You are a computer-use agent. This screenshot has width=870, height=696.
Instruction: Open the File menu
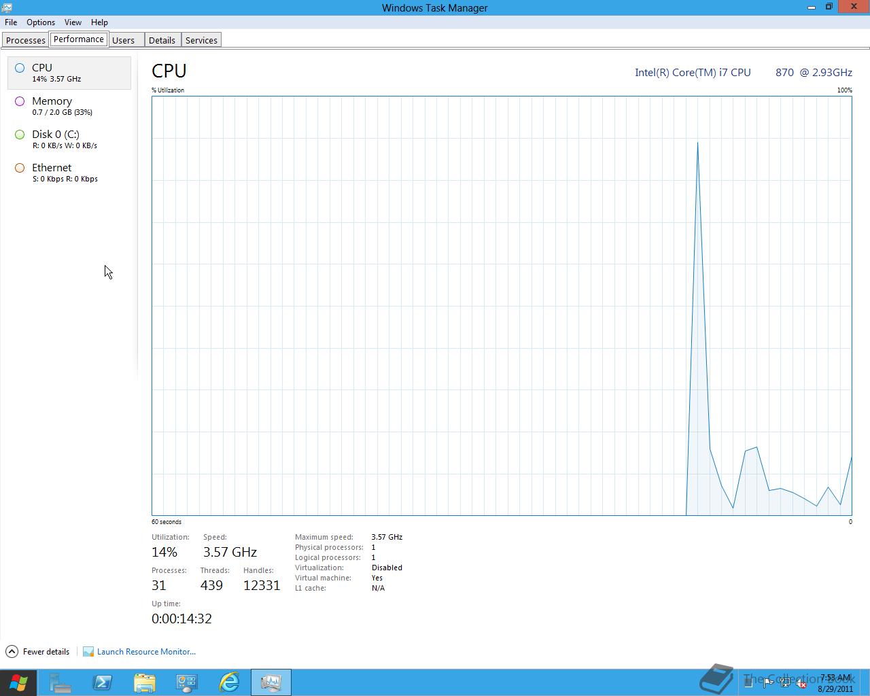click(11, 22)
